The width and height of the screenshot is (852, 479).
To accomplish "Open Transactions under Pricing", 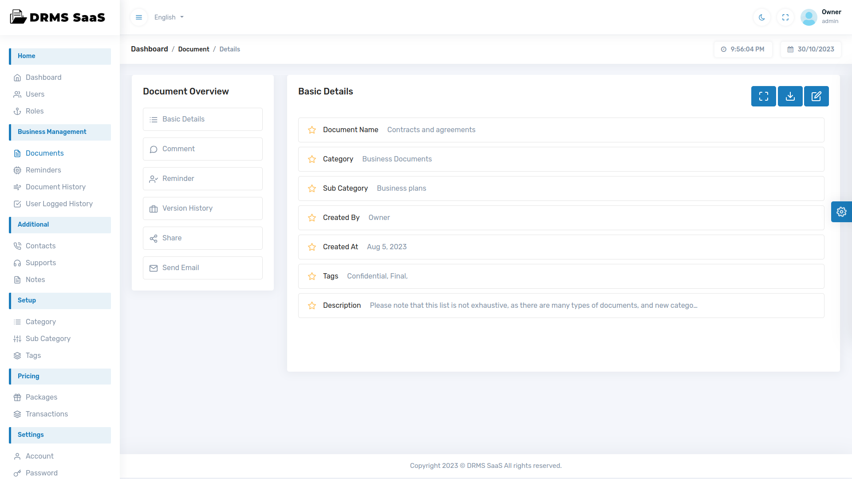I will [47, 414].
